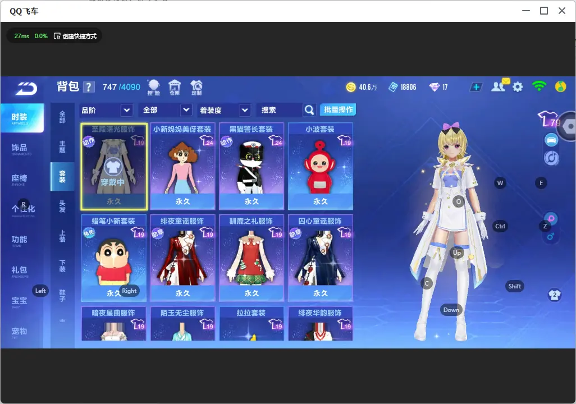Select the 小波套装 outfit card
The height and width of the screenshot is (404, 576).
[x=321, y=167]
